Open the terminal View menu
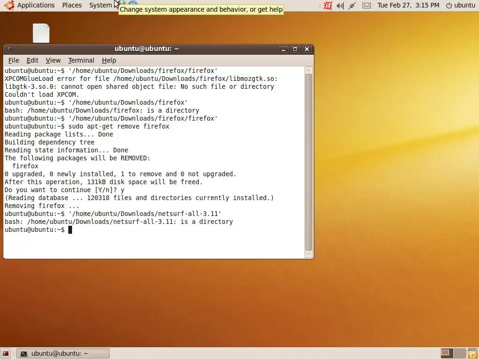This screenshot has height=359, width=479. pyautogui.click(x=53, y=60)
